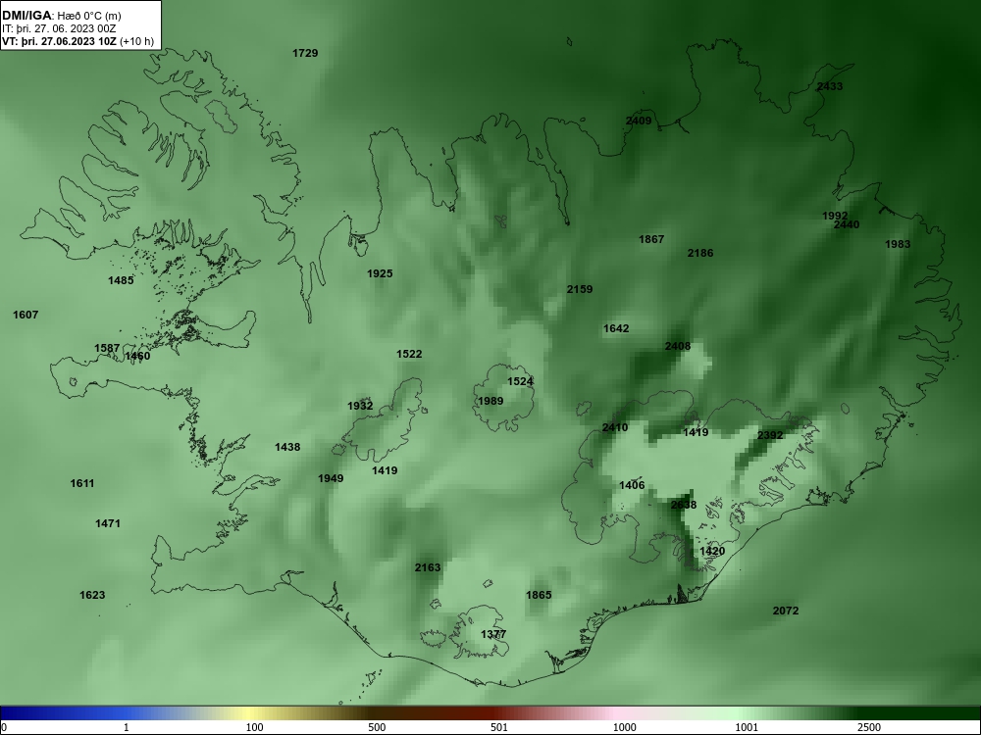Click the 1867 value label
The height and width of the screenshot is (735, 981).
pos(651,239)
